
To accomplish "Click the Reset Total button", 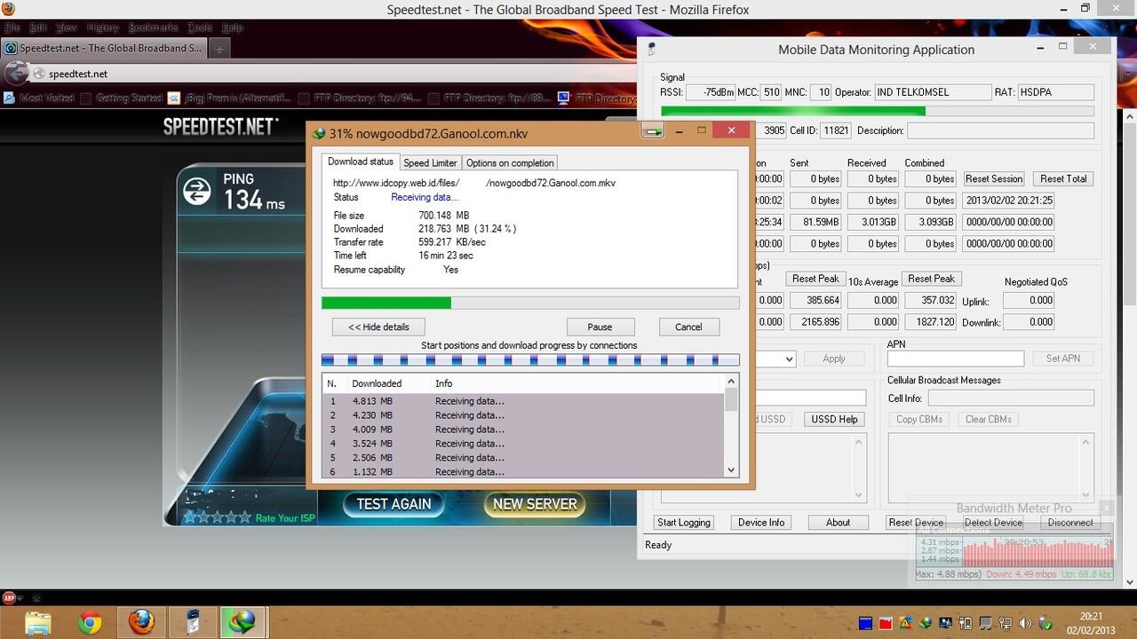I will (x=1063, y=178).
